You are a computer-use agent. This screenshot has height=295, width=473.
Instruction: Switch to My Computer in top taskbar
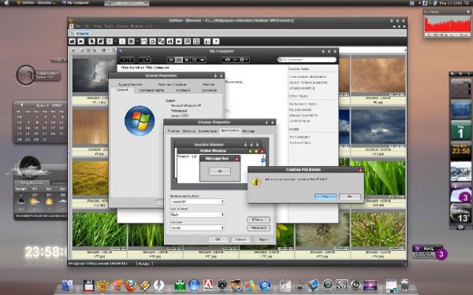[76, 2]
